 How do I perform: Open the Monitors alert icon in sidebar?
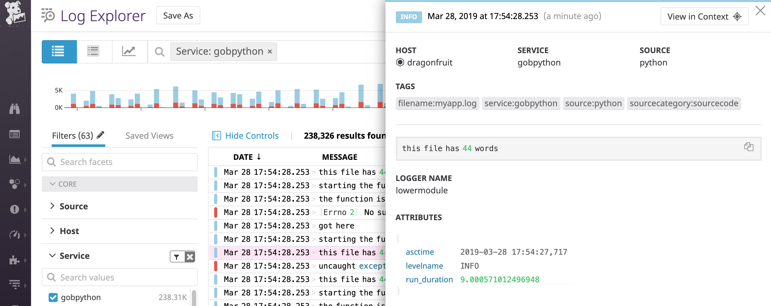click(x=15, y=209)
